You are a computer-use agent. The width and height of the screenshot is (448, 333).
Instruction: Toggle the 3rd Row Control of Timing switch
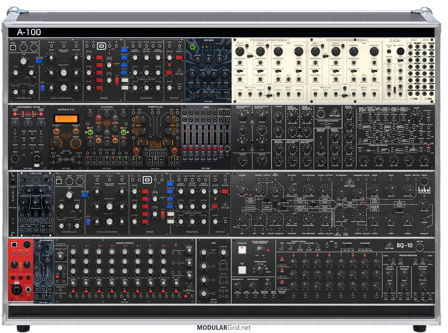pyautogui.click(x=189, y=286)
